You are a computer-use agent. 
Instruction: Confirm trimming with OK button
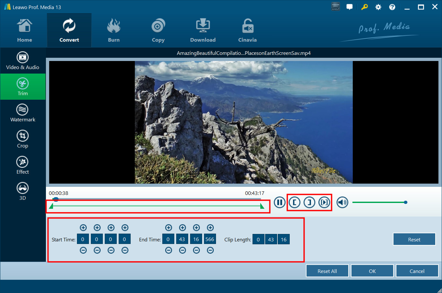372,271
